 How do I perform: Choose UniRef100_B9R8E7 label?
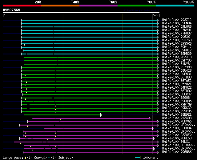177,50
